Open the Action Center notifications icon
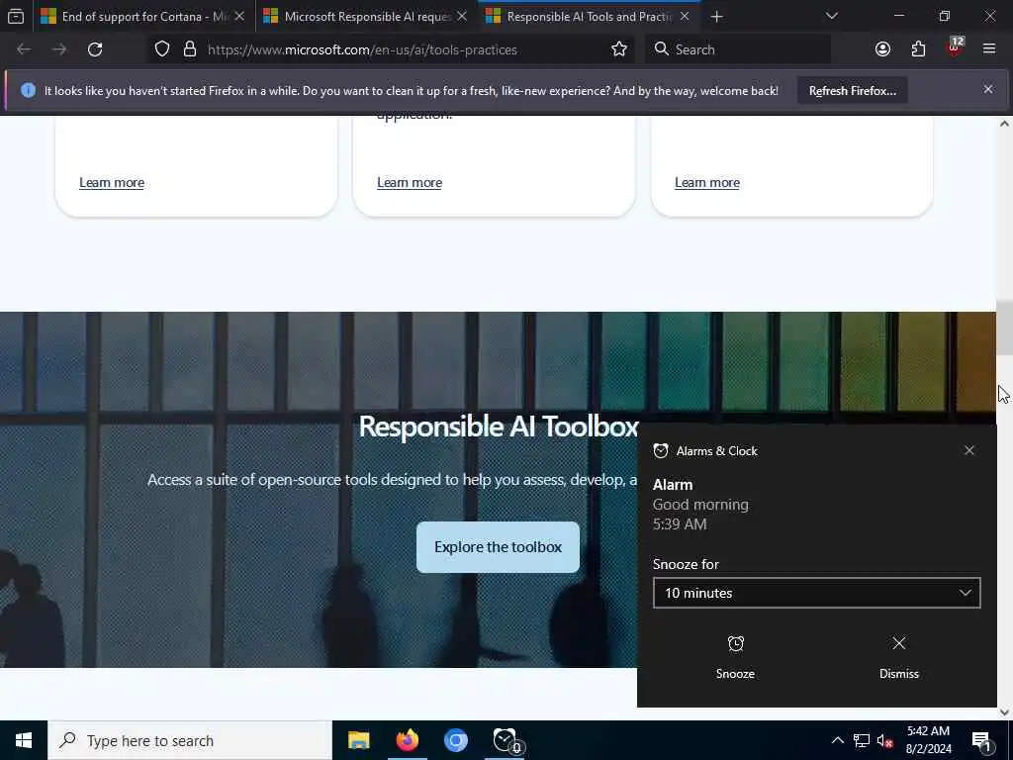1013x760 pixels. click(x=982, y=740)
